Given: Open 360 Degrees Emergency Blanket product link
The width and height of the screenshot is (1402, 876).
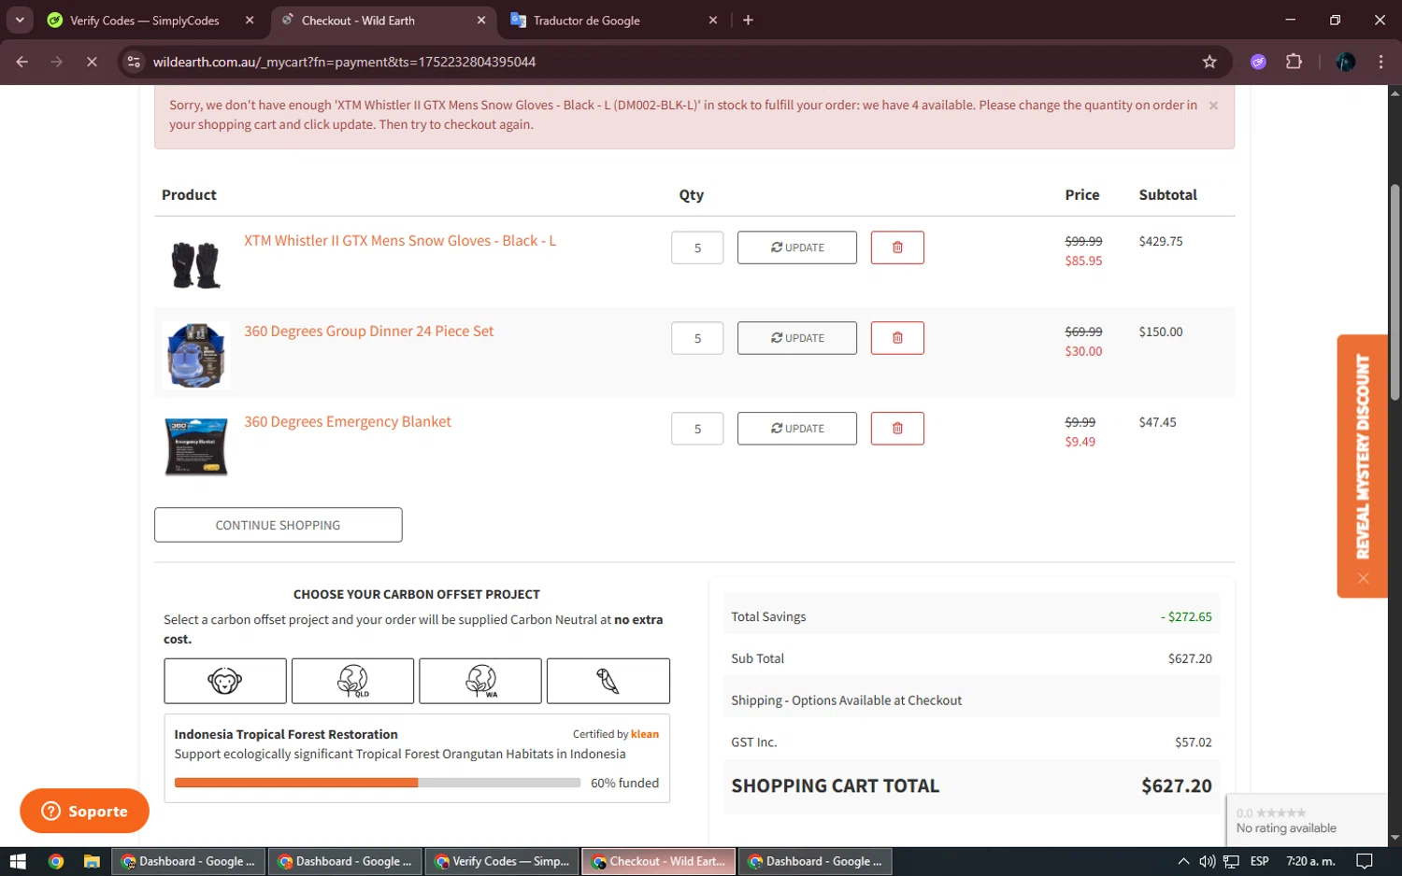Looking at the screenshot, I should click(x=348, y=421).
